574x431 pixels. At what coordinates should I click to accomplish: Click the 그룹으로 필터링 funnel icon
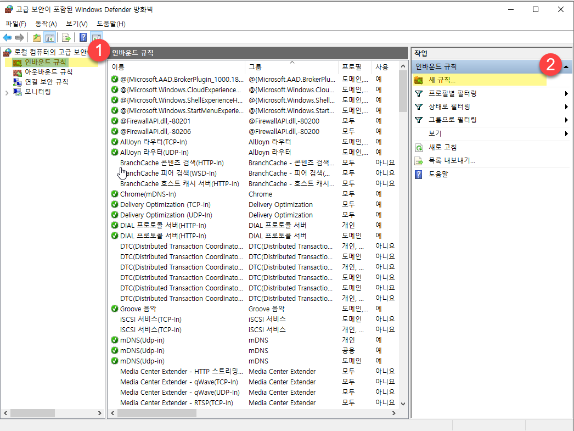click(419, 120)
